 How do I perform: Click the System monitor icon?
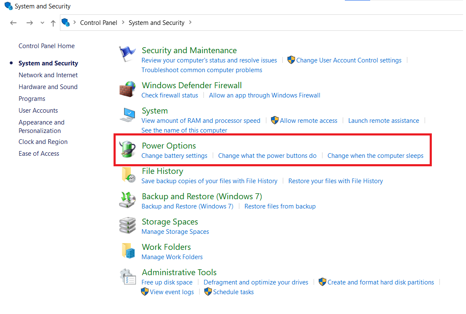point(127,114)
